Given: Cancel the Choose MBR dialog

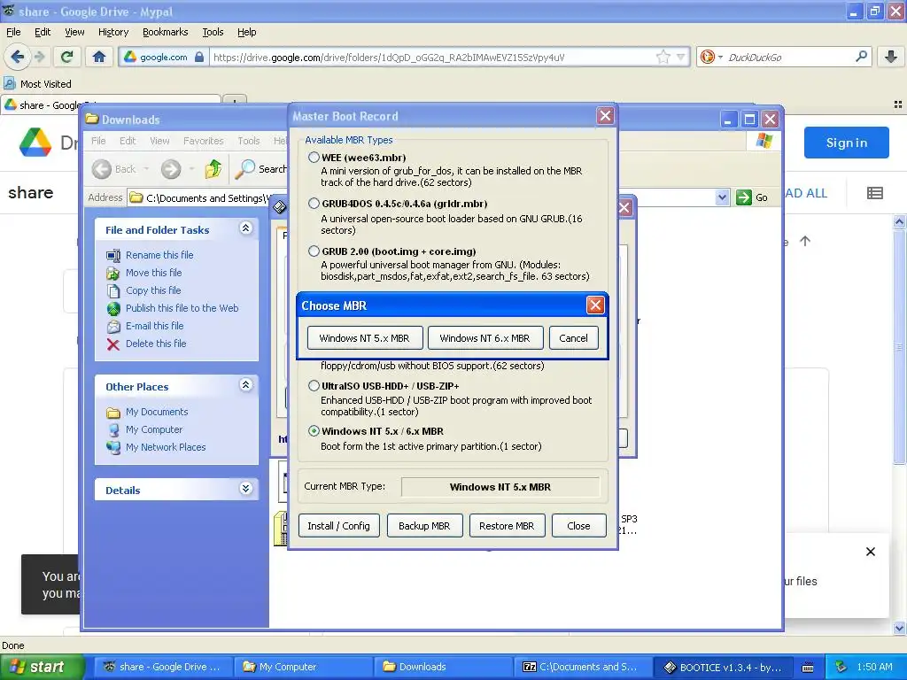Looking at the screenshot, I should point(573,338).
